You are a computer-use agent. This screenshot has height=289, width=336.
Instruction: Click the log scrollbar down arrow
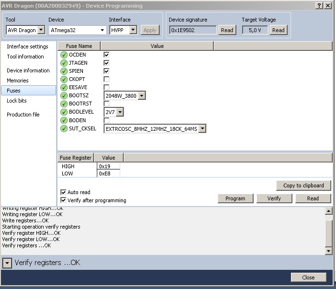[x=328, y=251]
